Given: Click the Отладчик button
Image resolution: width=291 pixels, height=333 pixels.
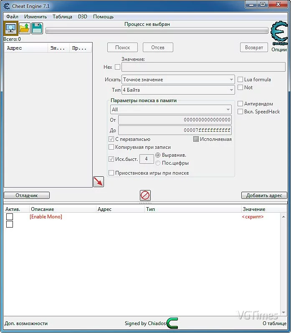Looking at the screenshot, I should (27, 195).
